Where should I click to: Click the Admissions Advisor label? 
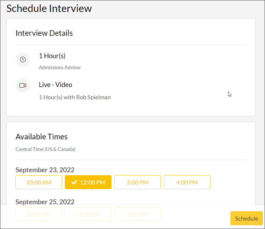(x=60, y=68)
